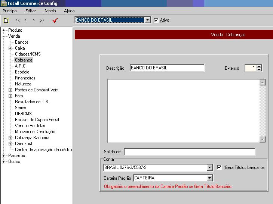Viewport: 273px width, 204px height.
Task: Click Totall Commerce Config title bar icon
Action: (3, 3)
